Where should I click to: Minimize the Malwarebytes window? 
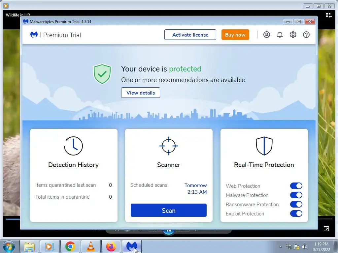[x=288, y=21]
